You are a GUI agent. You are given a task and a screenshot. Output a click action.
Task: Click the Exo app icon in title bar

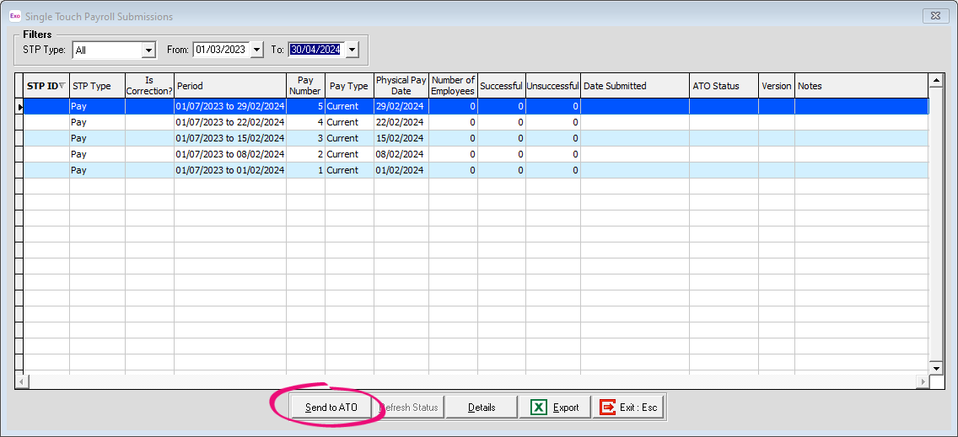[14, 16]
